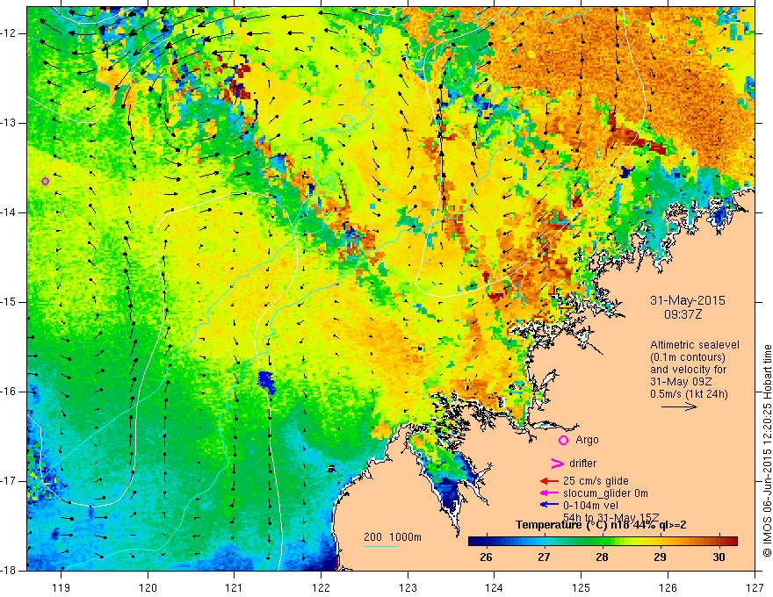Click the '119' longitude axis label
Image resolution: width=773 pixels, height=597 pixels.
(x=61, y=587)
